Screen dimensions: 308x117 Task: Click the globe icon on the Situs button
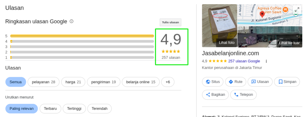pos(208,82)
